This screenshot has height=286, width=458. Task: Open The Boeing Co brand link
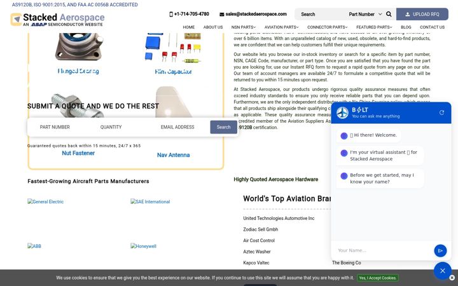click(347, 262)
